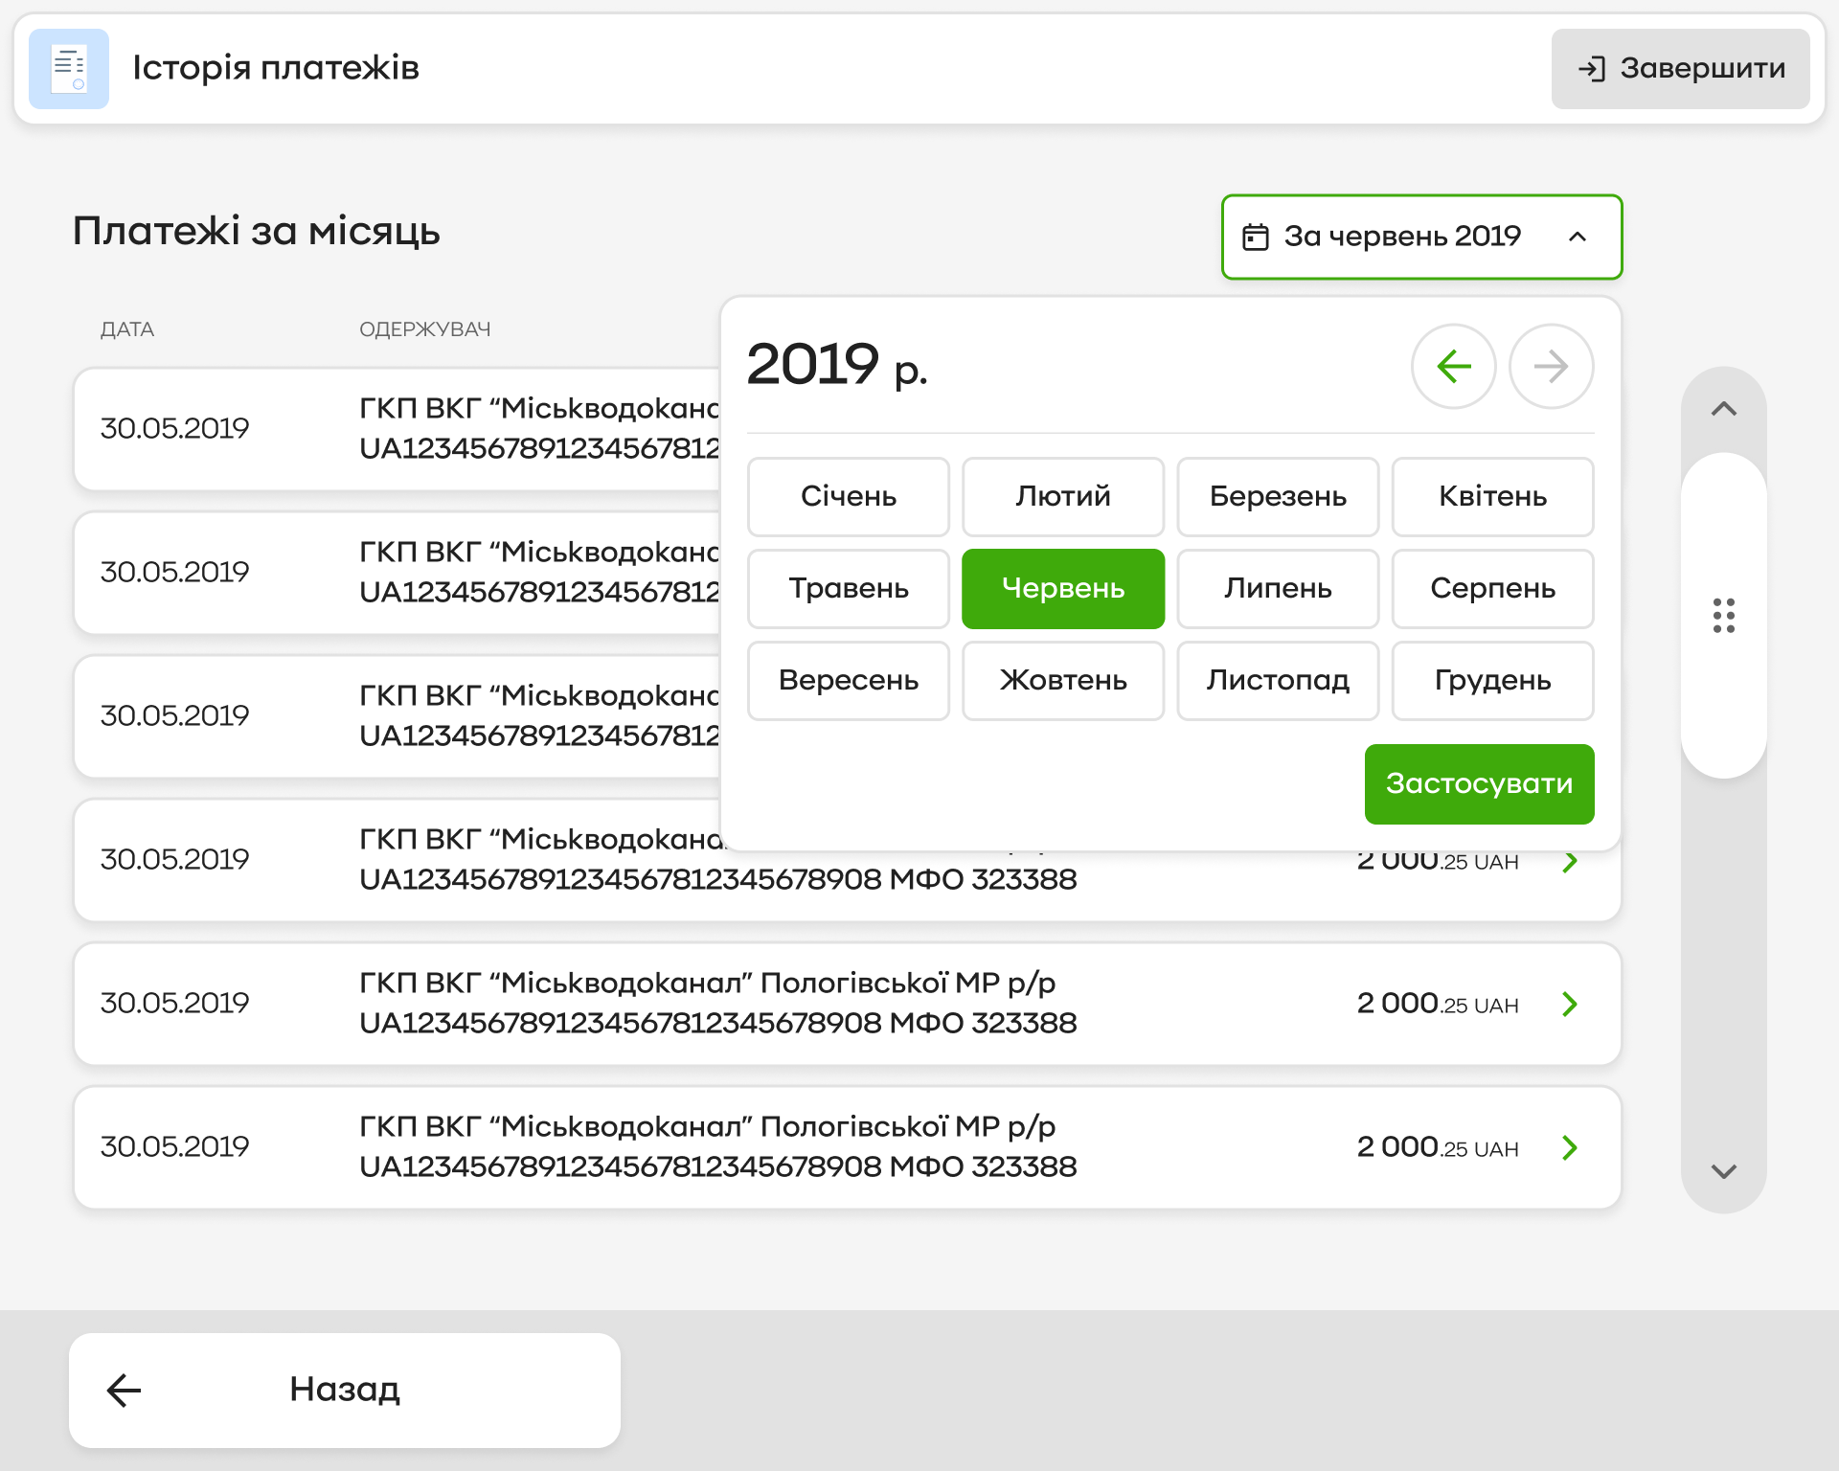Choose Серпень in month grid
Viewport: 1839px width, 1471px height.
[1492, 588]
